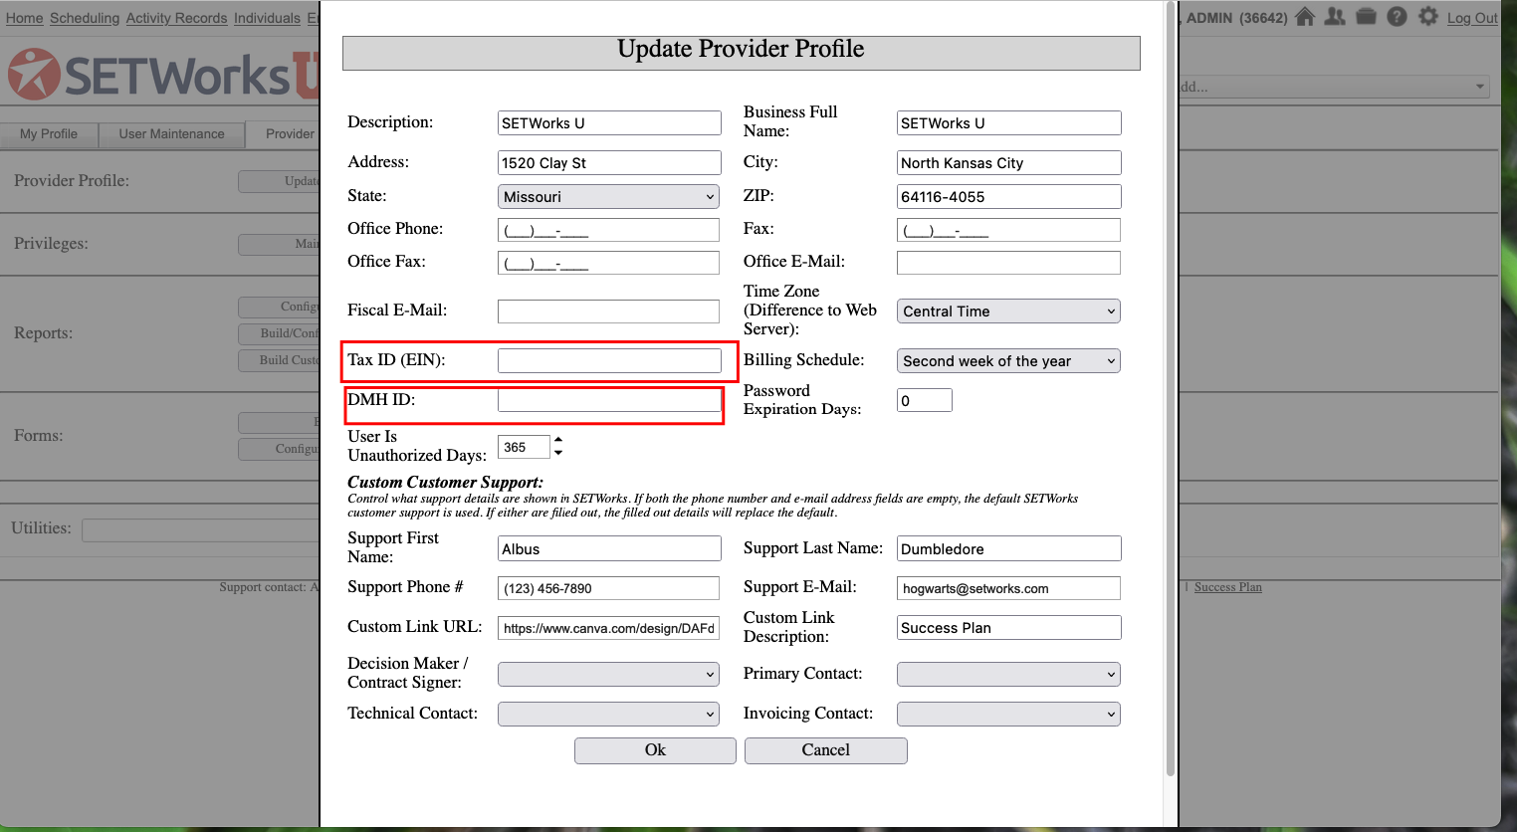Click the 'ADMIN (36642)' user text
Screen dimensions: 1517x832
1236,18
